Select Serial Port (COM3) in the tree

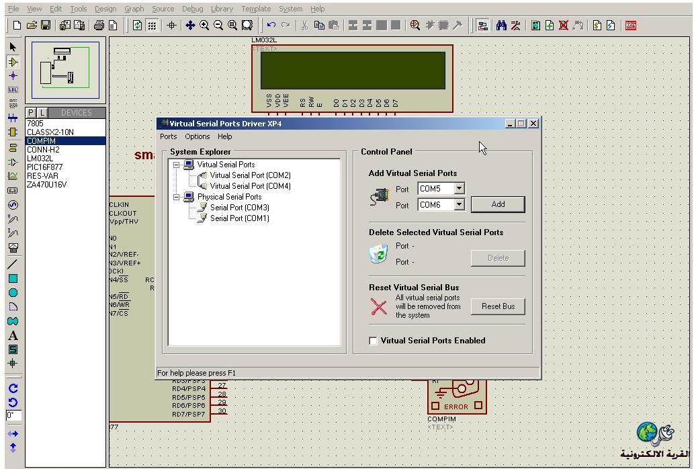pos(239,208)
